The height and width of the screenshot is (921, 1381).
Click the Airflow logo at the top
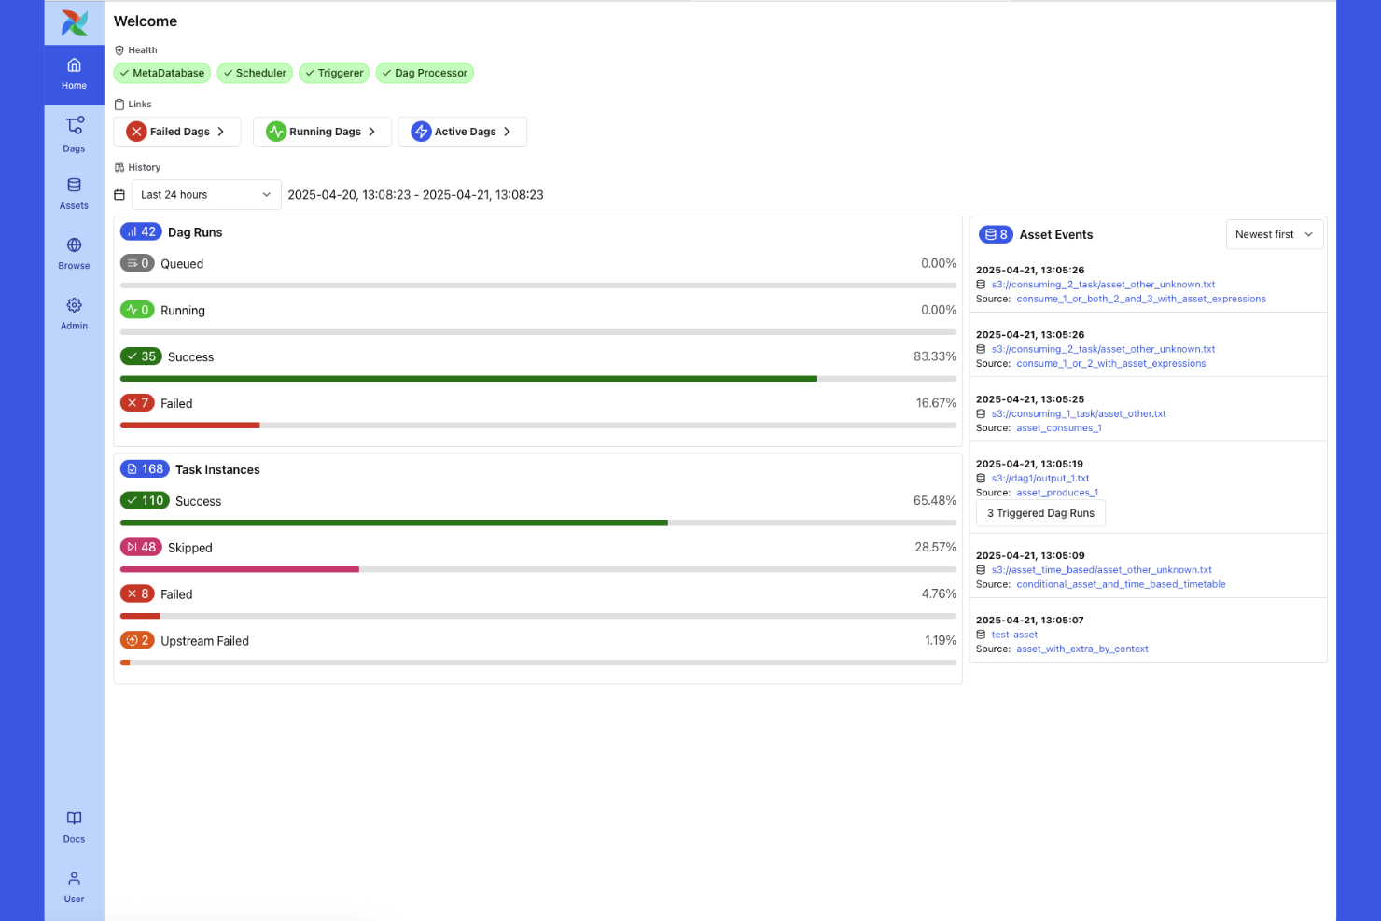tap(74, 22)
